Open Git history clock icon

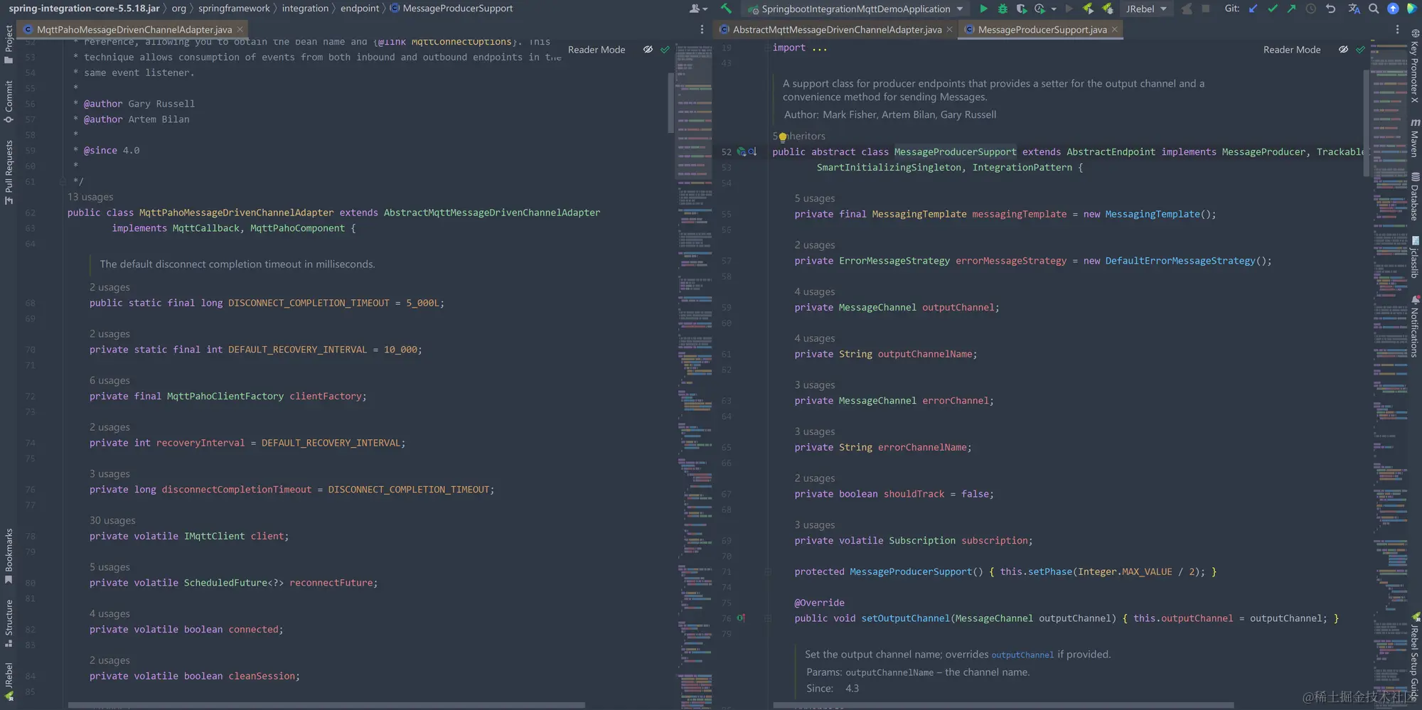tap(1310, 9)
